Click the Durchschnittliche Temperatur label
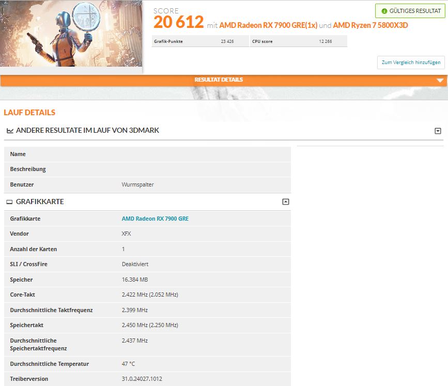This screenshot has height=386, width=448. [x=50, y=364]
